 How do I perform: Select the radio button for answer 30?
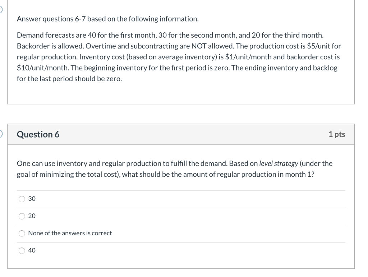(22, 199)
